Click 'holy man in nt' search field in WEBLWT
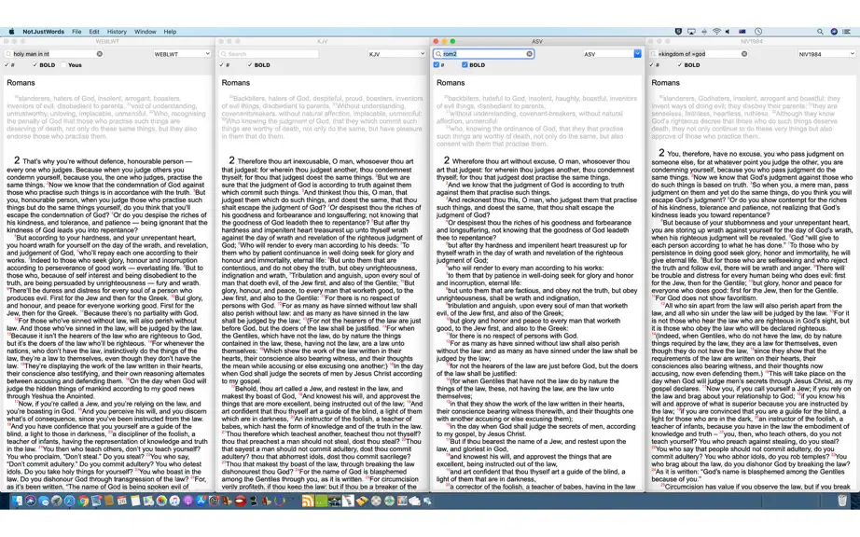This screenshot has width=860, height=537. 53,54
